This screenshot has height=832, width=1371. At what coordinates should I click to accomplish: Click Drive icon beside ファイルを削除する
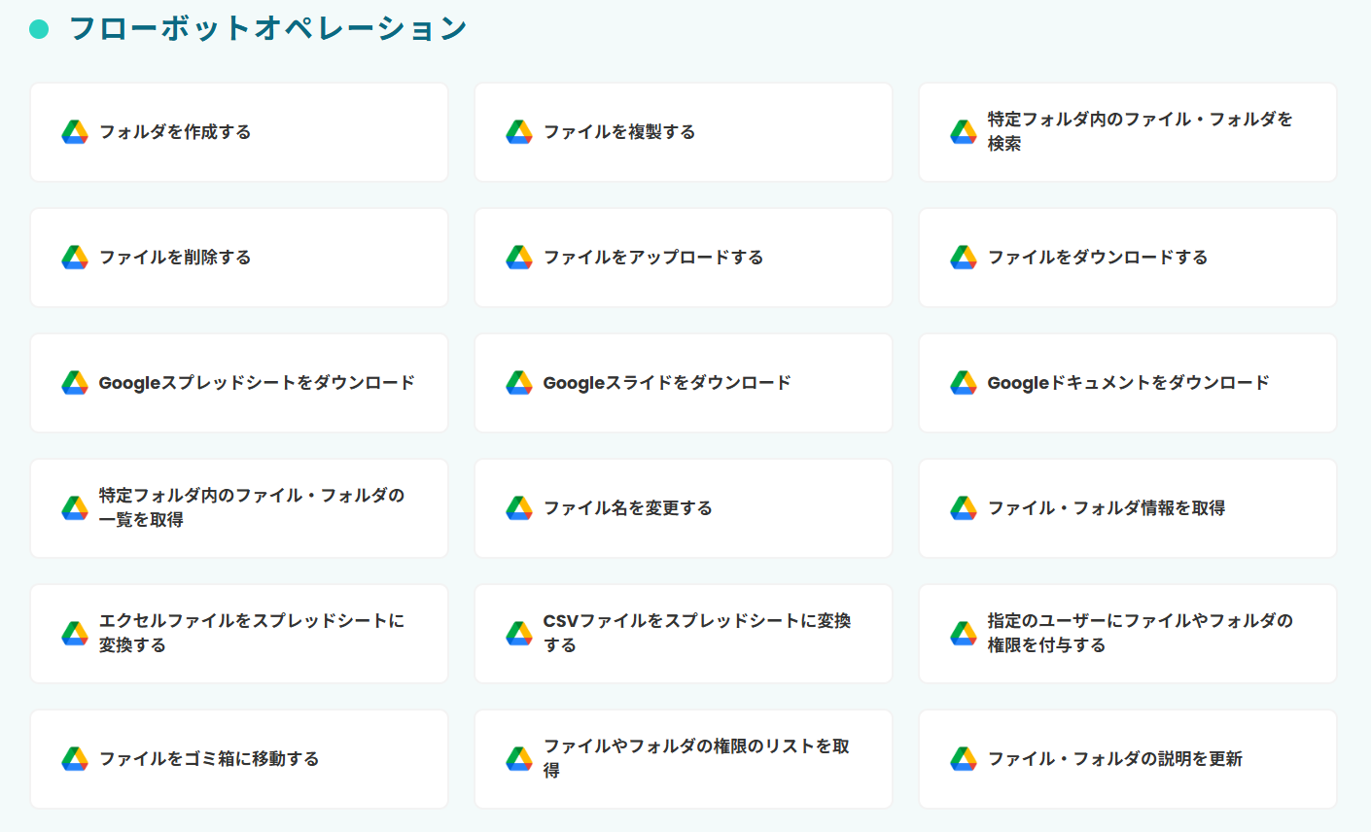click(75, 258)
